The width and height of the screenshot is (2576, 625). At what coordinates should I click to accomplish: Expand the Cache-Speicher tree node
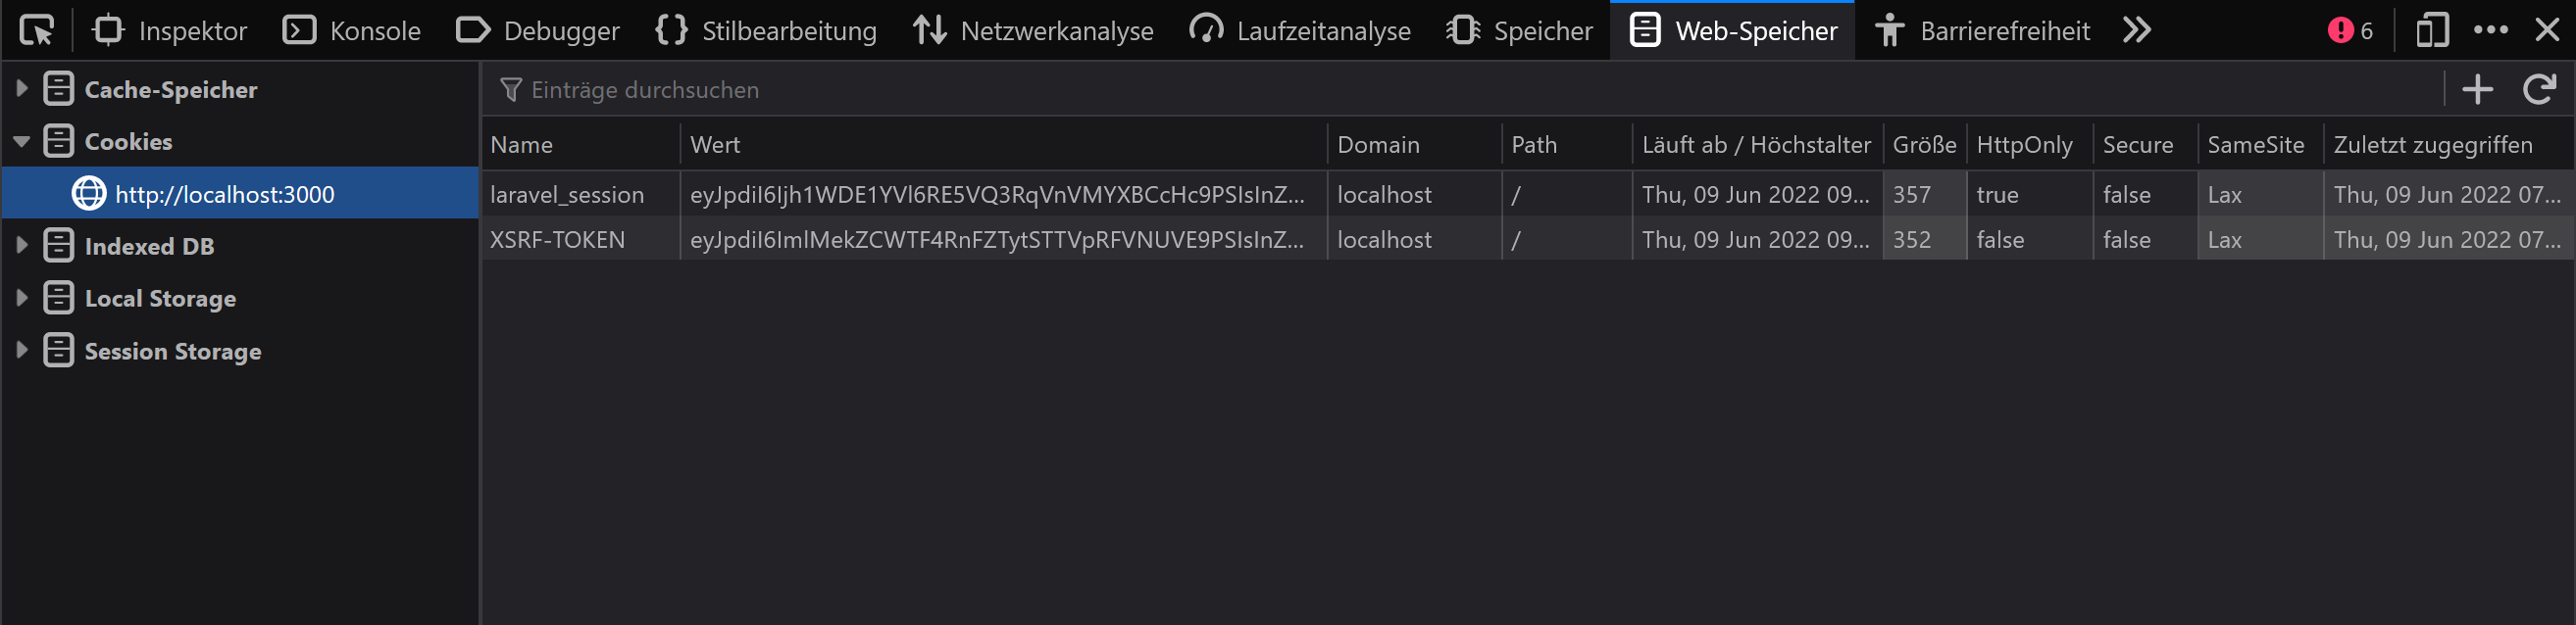pyautogui.click(x=22, y=89)
